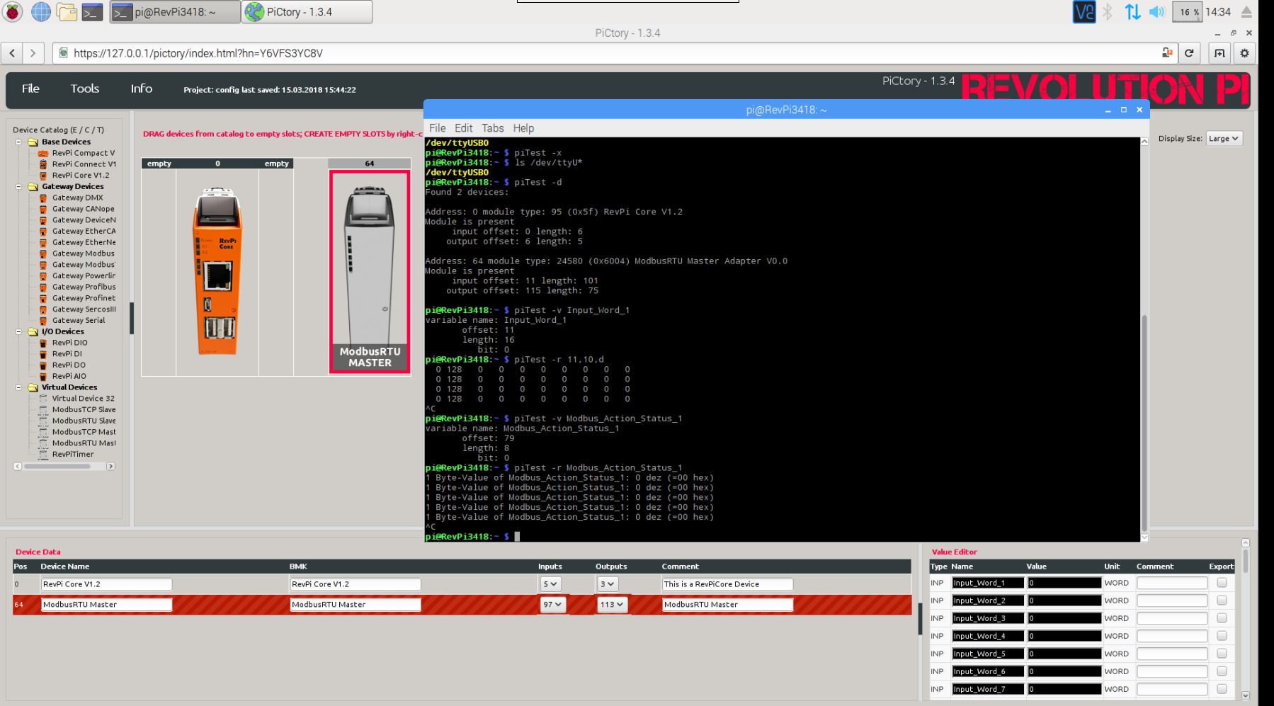Open the network tray icon
The height and width of the screenshot is (706, 1274).
[x=1132, y=12]
